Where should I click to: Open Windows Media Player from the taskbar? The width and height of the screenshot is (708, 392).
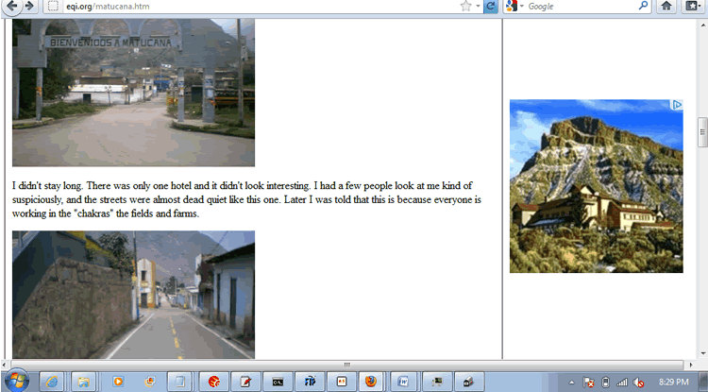[x=118, y=382]
